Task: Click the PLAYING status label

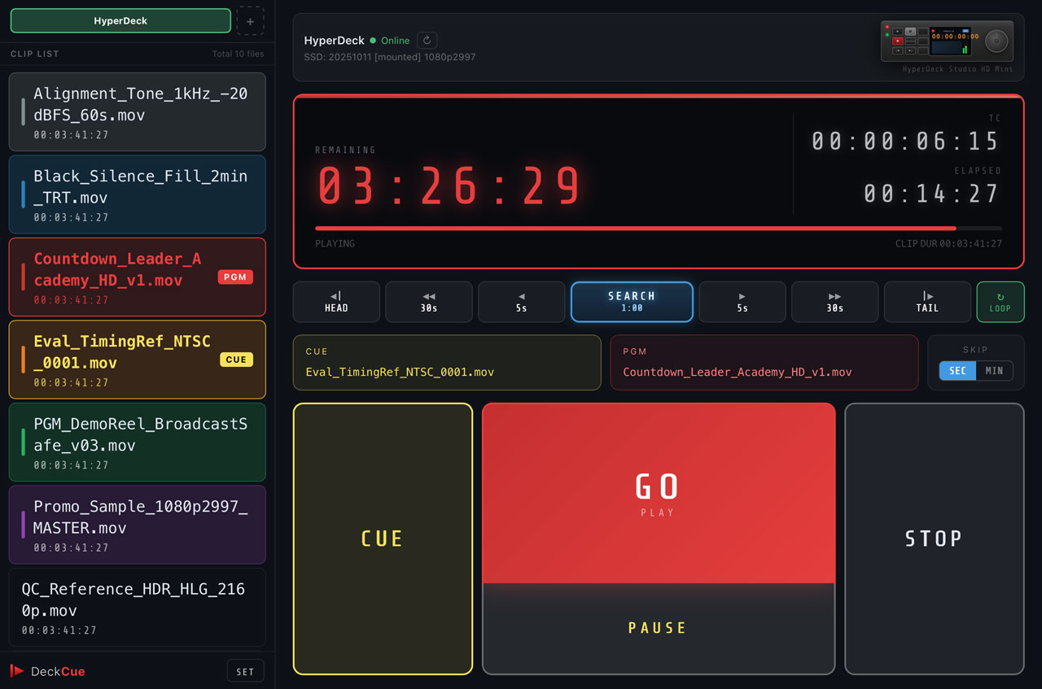Action: pyautogui.click(x=335, y=244)
